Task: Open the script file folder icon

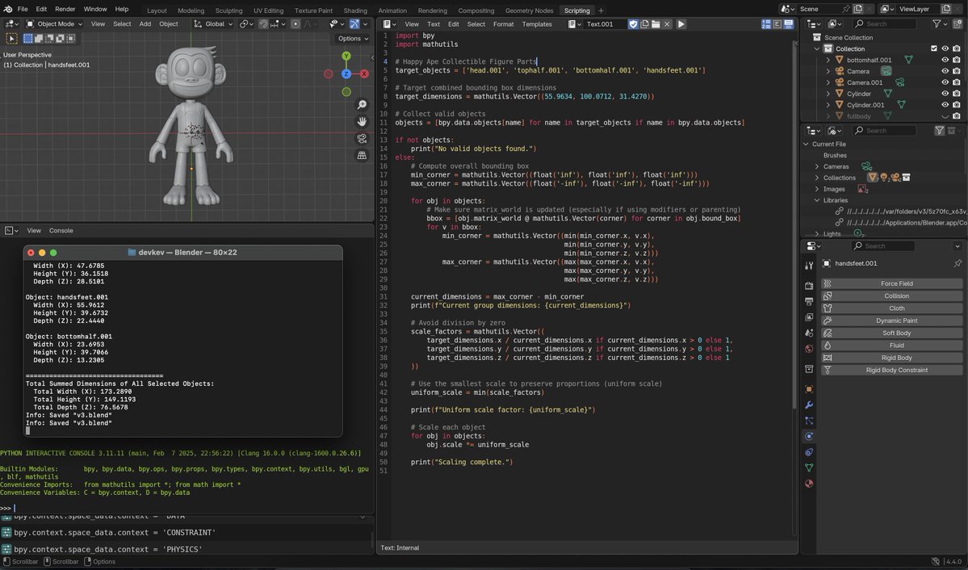Action: tap(656, 24)
